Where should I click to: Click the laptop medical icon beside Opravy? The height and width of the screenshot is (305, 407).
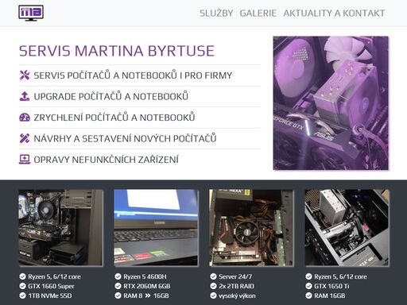(x=25, y=160)
